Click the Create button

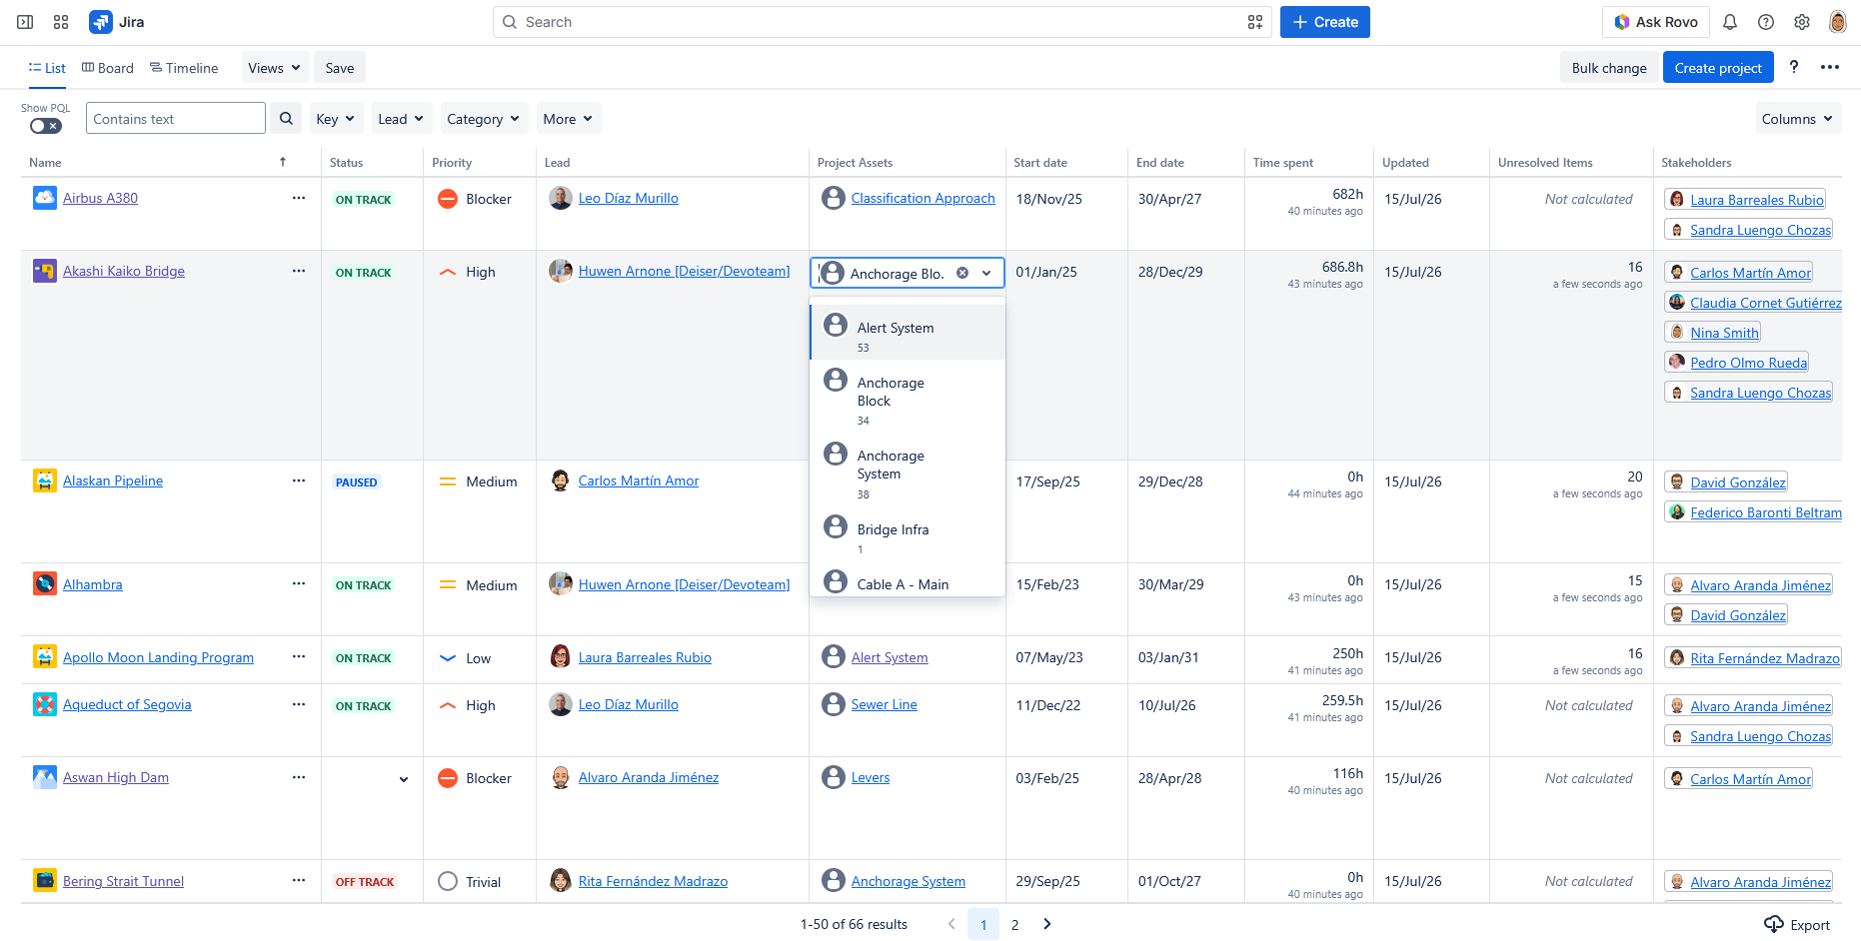(x=1325, y=22)
